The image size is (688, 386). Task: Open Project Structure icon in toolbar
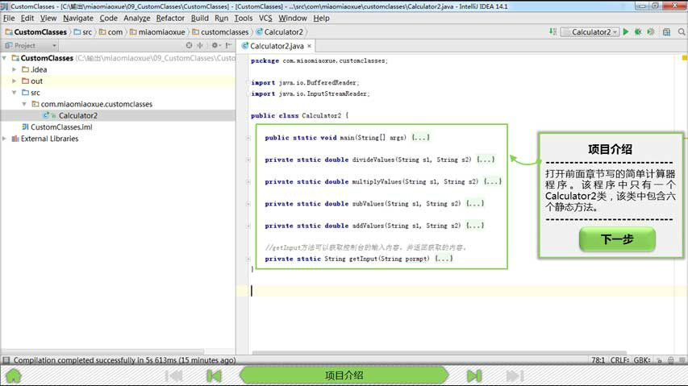pyautogui.click(x=666, y=32)
